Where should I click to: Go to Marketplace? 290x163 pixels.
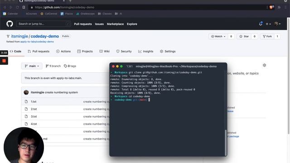coord(115,24)
